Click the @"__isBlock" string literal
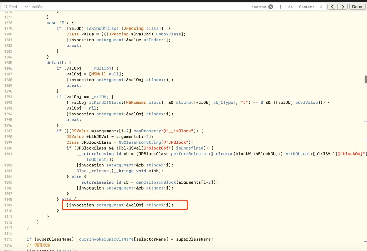The width and height of the screenshot is (367, 251). tap(178, 131)
